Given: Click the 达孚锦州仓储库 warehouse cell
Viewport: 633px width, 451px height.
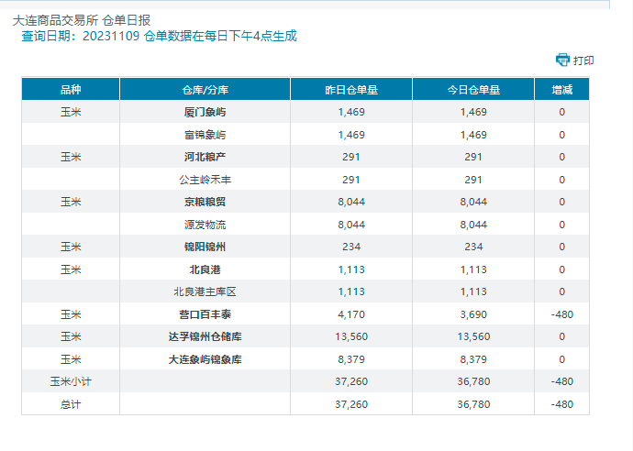Looking at the screenshot, I should [x=205, y=336].
